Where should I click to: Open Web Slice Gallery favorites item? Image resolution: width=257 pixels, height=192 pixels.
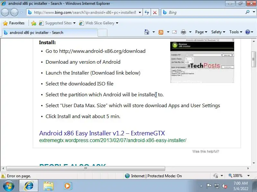tap(99, 23)
